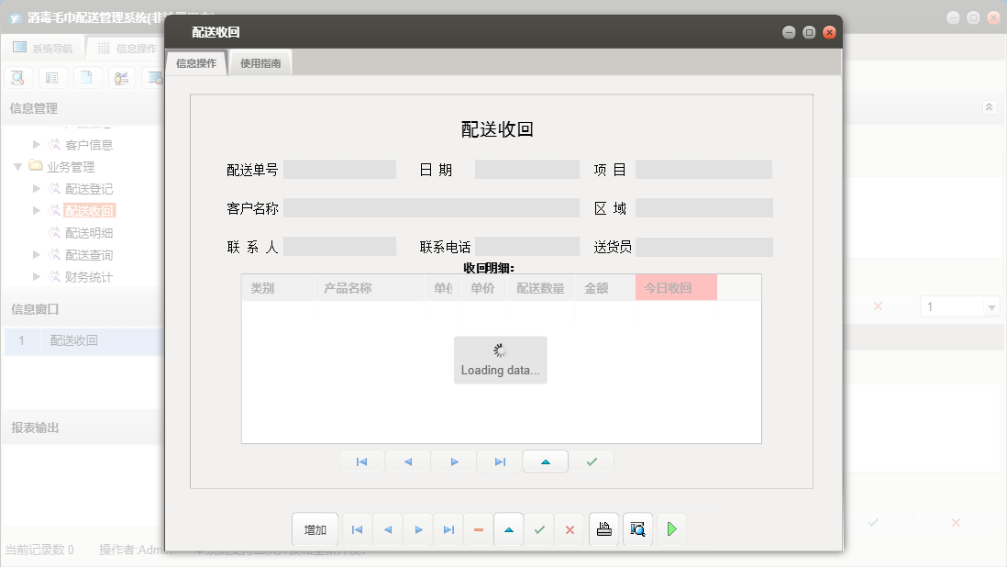This screenshot has width=1007, height=567.
Task: Open the search magnifier icon in top toolbar
Action: click(x=17, y=77)
